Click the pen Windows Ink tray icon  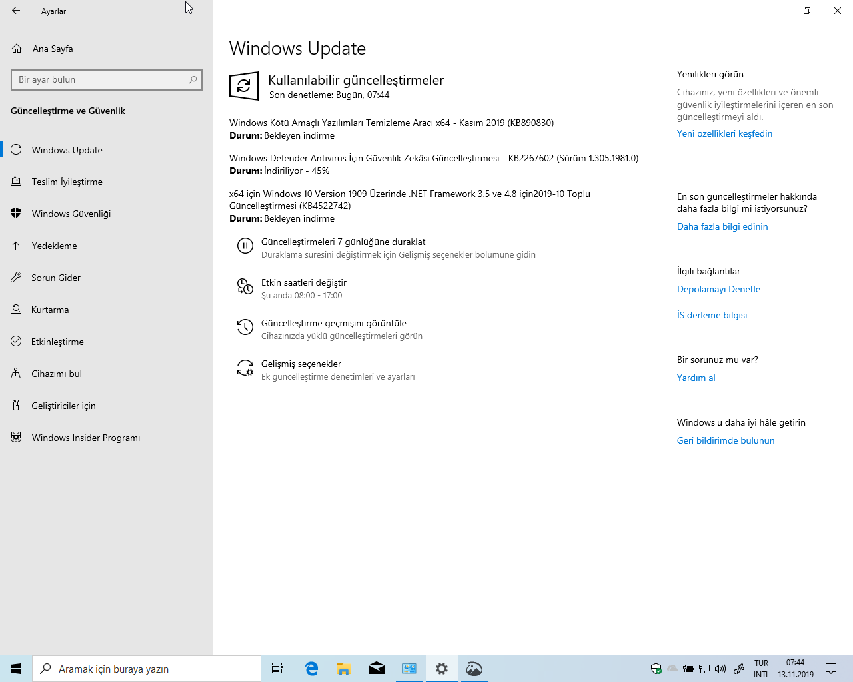(739, 669)
